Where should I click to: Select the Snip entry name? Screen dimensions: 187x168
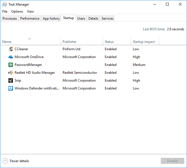[18, 80]
